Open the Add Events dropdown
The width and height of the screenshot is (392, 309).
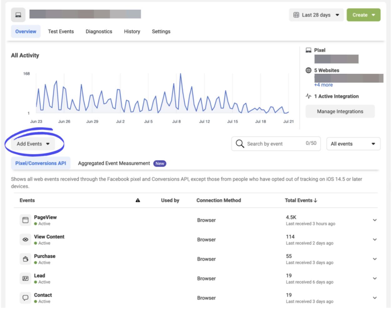(33, 144)
